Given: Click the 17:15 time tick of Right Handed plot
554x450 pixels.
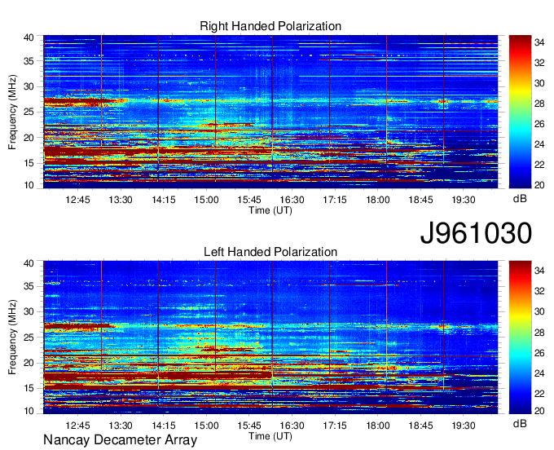Looking at the screenshot, I should [x=335, y=200].
